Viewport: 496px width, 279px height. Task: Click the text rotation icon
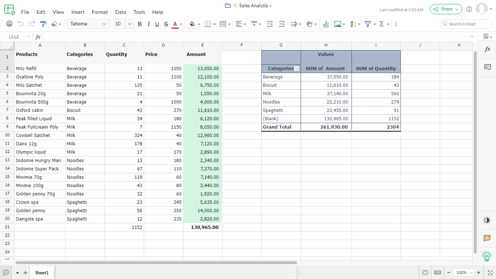tap(309, 24)
